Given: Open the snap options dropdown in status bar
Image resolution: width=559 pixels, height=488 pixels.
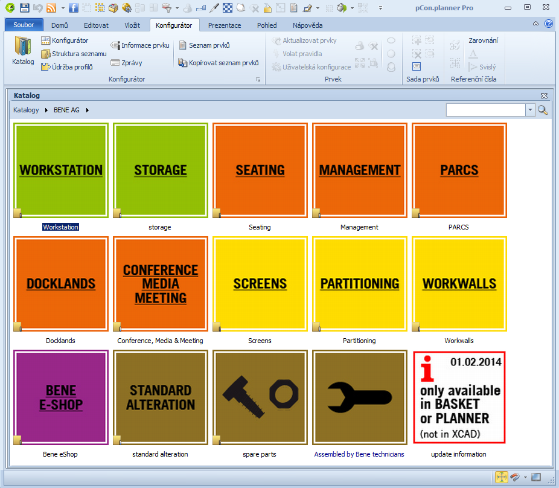Looking at the screenshot, I should (x=525, y=477).
